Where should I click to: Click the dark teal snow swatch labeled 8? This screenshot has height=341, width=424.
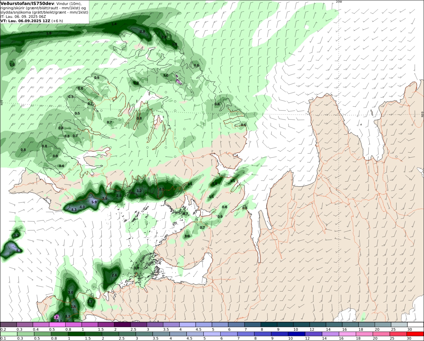269,325
